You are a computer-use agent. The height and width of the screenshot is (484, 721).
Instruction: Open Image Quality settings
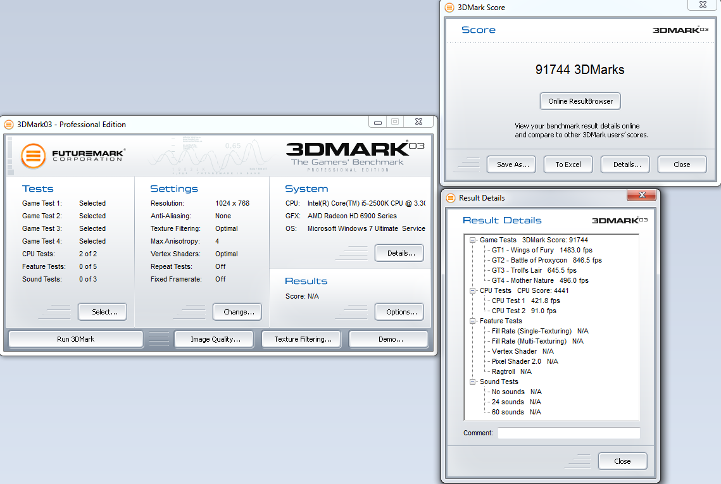[215, 339]
